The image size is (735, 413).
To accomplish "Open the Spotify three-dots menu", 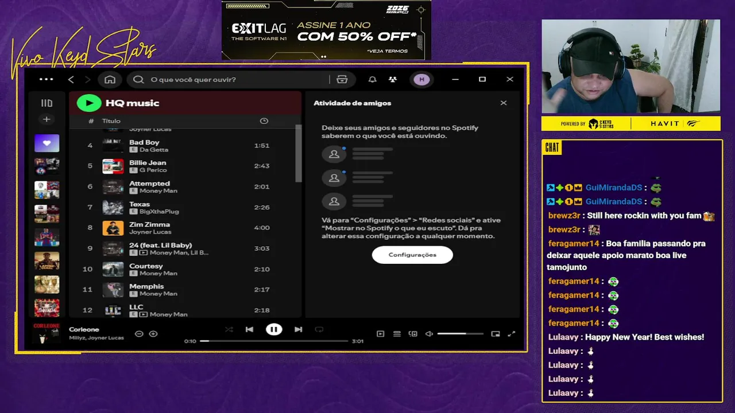I will click(46, 79).
